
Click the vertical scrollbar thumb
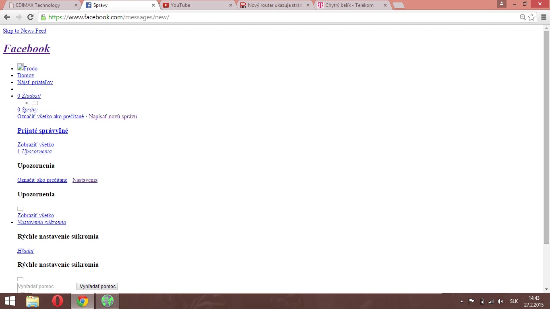[x=546, y=137]
